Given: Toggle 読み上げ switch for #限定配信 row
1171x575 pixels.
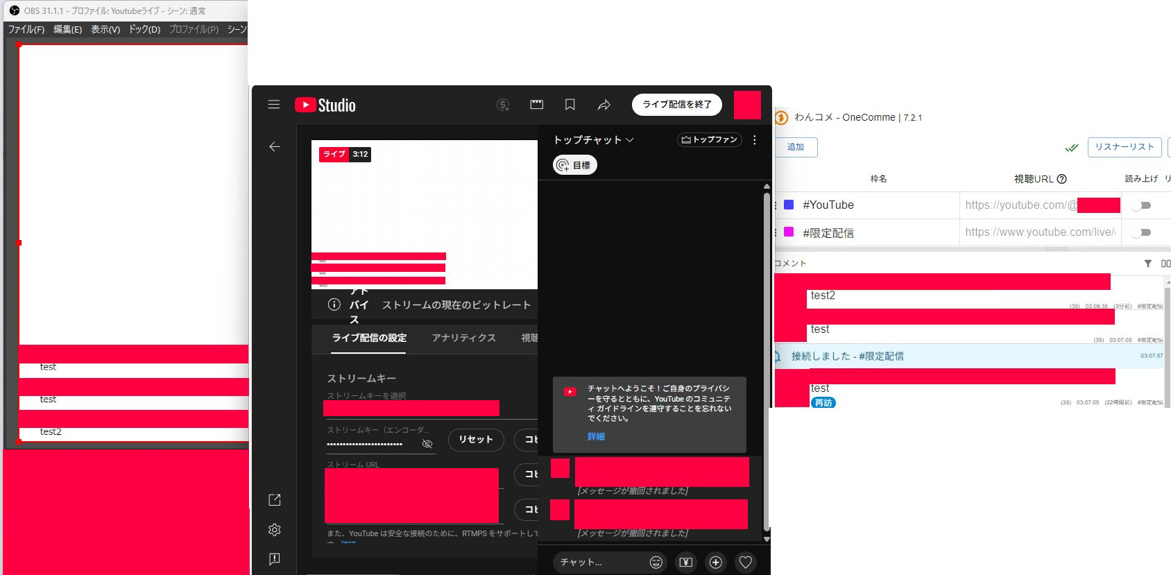Looking at the screenshot, I should coord(1141,232).
